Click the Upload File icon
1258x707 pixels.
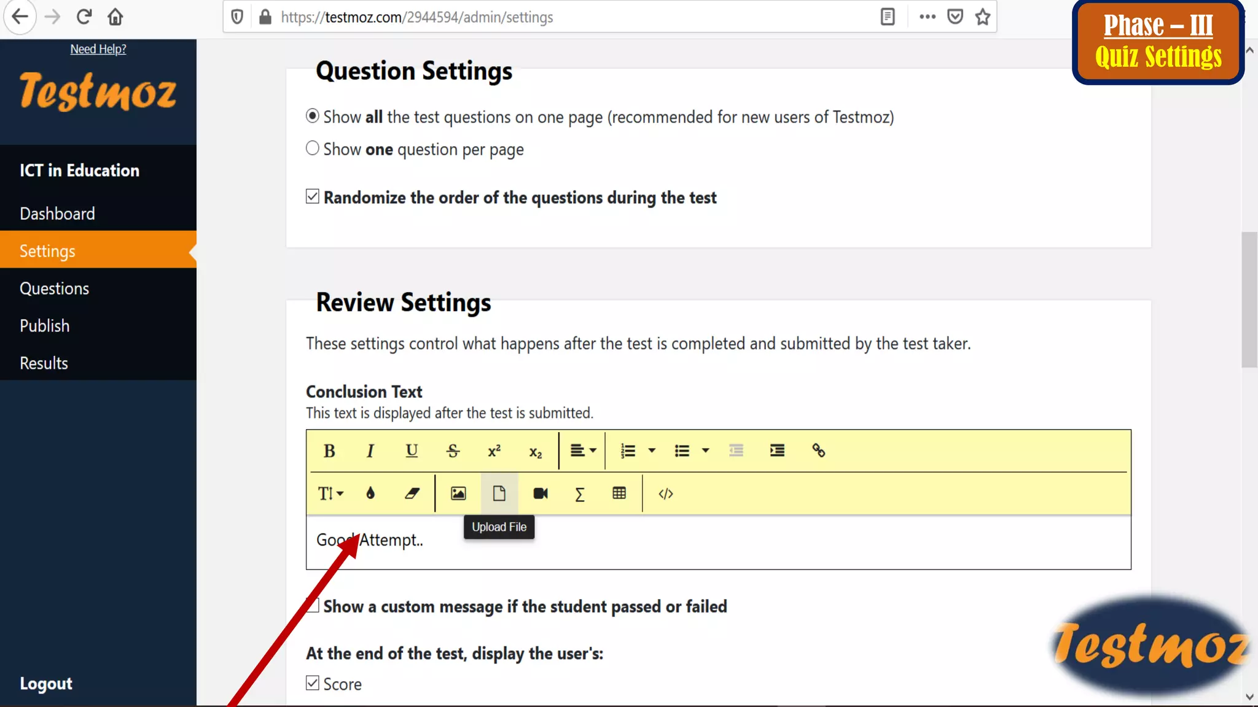pyautogui.click(x=499, y=493)
